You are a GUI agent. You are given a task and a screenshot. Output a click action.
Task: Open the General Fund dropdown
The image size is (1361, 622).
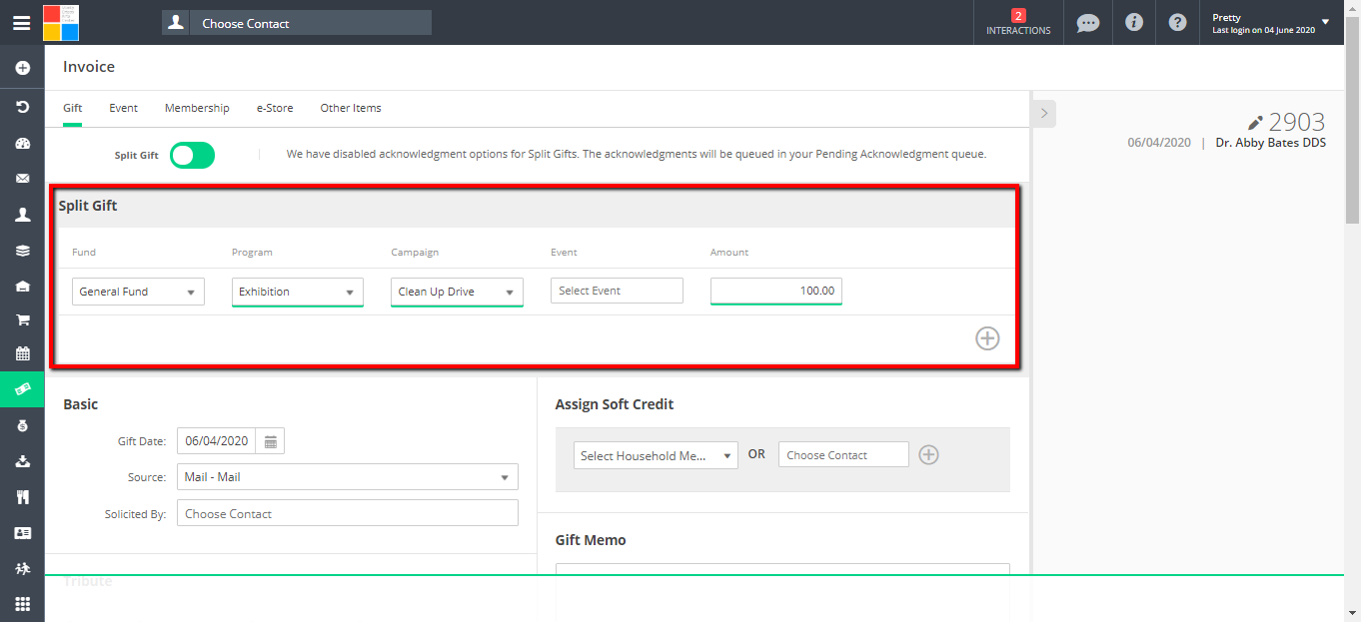[138, 292]
